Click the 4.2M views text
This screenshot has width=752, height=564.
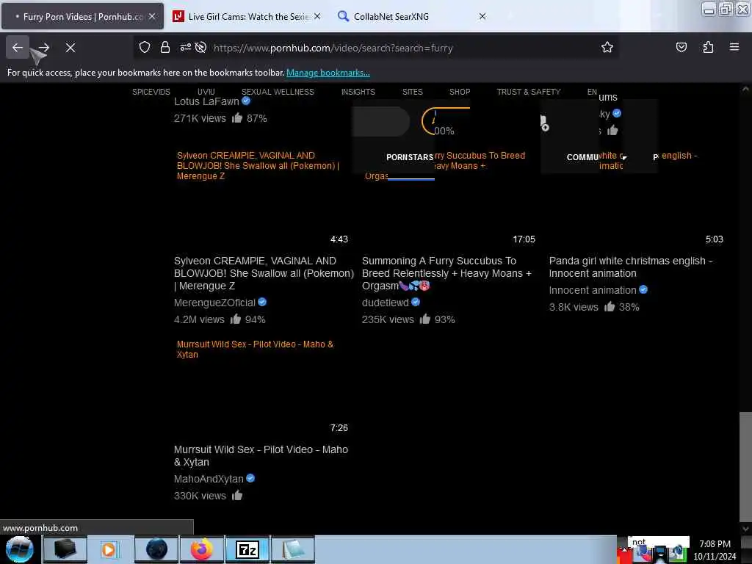pyautogui.click(x=199, y=319)
